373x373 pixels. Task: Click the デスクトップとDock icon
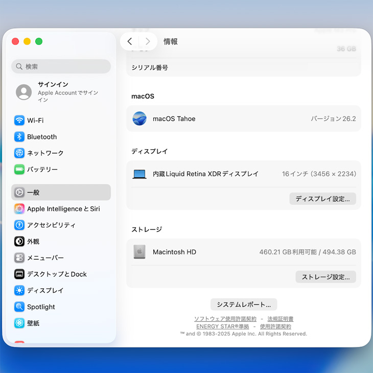(x=19, y=274)
